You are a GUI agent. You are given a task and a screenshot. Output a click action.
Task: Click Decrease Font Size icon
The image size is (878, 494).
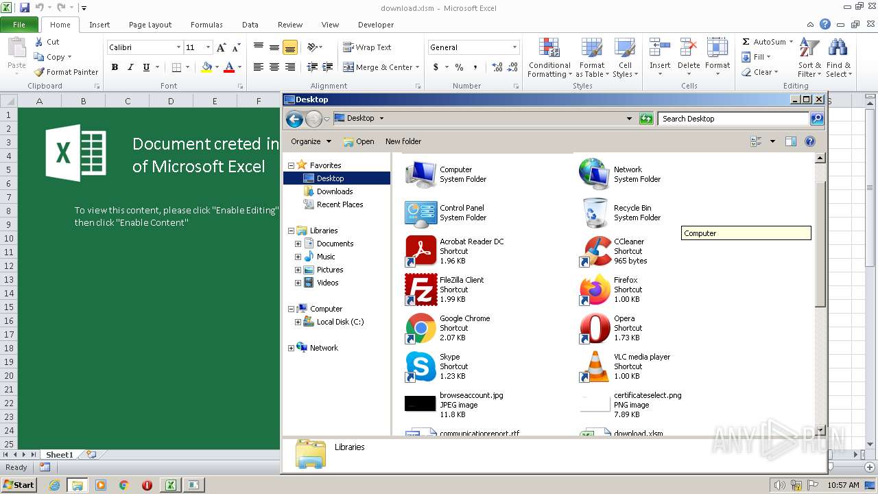point(237,47)
